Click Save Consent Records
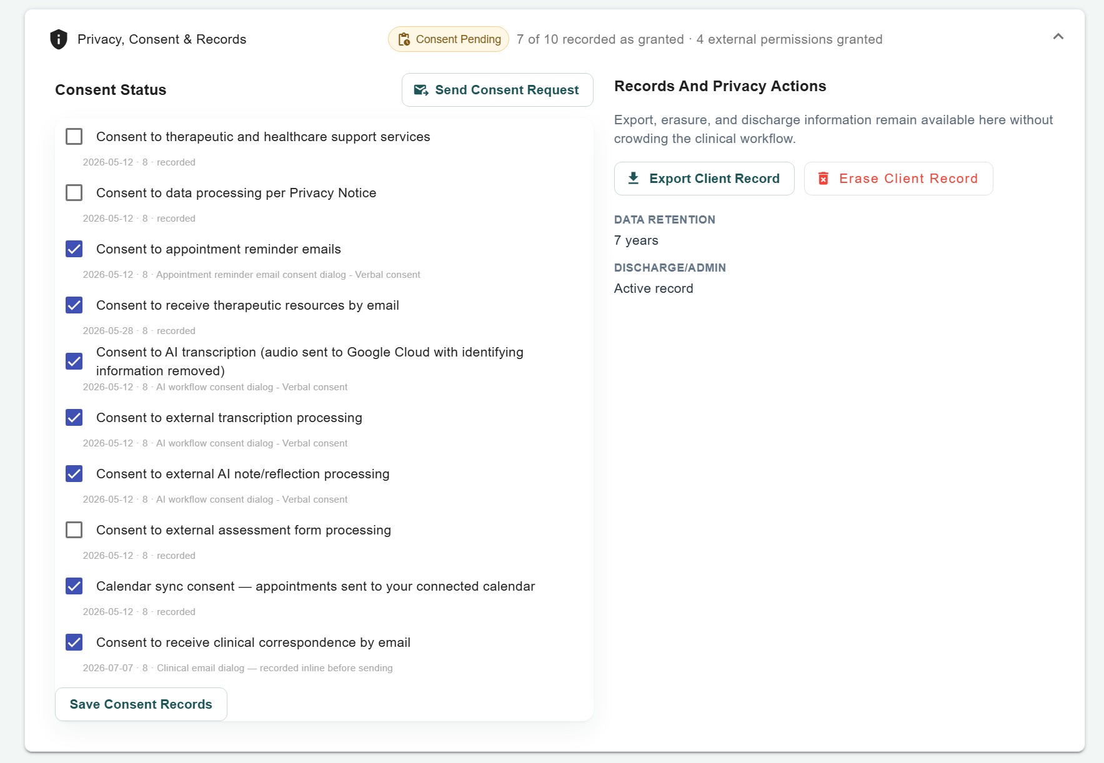 coord(141,704)
